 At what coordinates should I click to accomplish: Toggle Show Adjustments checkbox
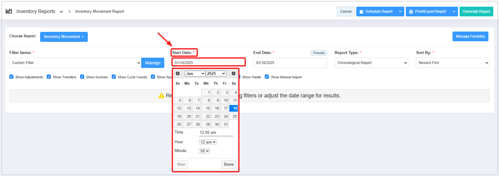click(12, 77)
